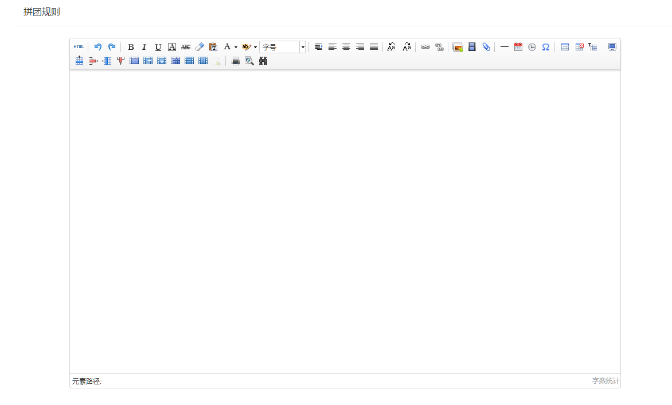Print the editor content

(235, 61)
